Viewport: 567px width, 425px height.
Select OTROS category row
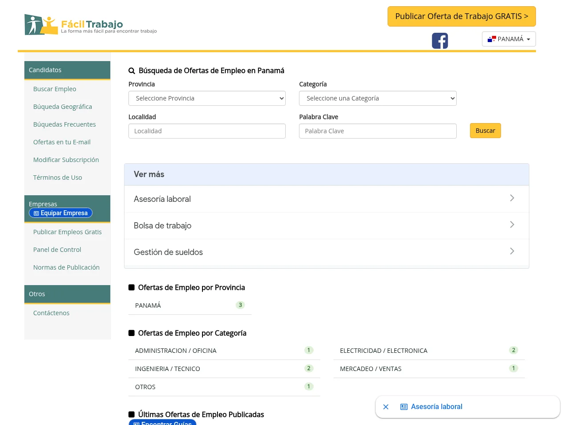point(224,387)
